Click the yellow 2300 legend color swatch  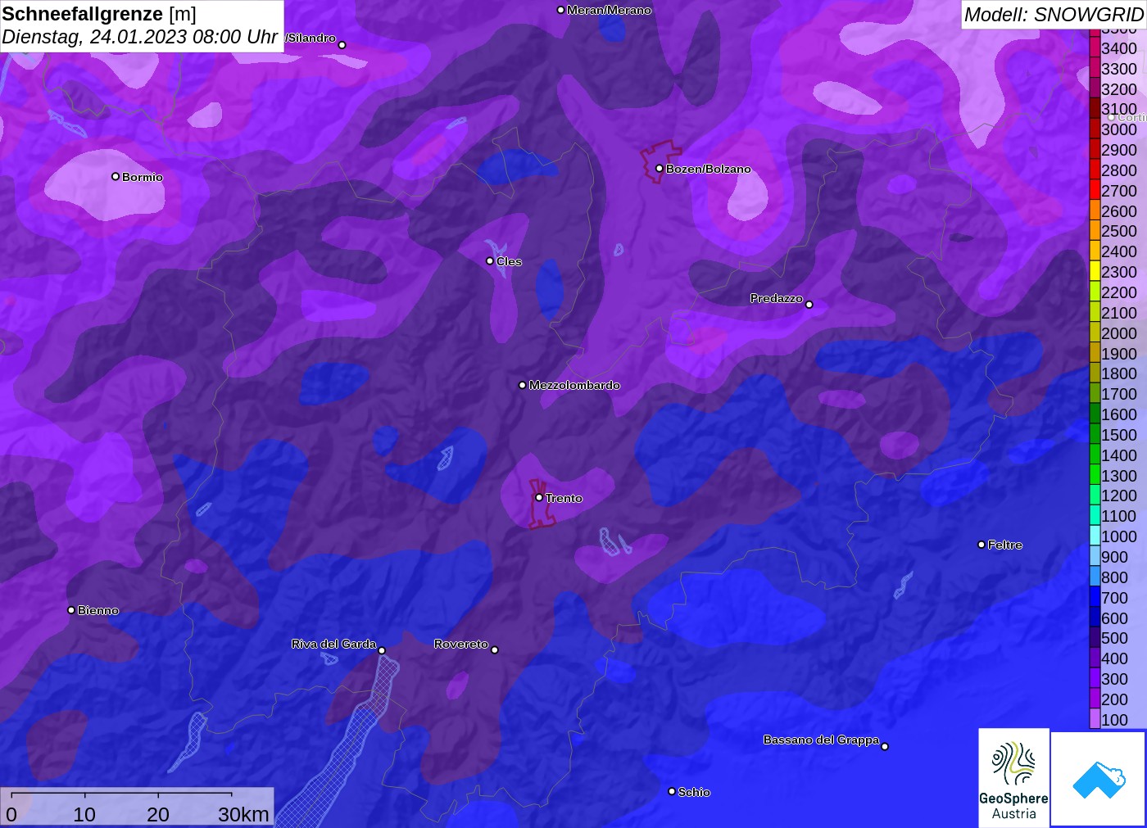[1095, 271]
